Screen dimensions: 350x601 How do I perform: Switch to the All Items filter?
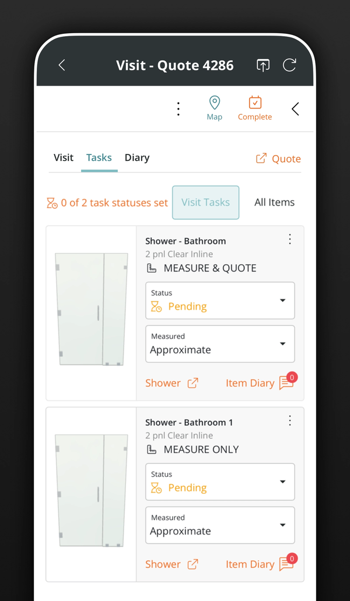point(275,202)
